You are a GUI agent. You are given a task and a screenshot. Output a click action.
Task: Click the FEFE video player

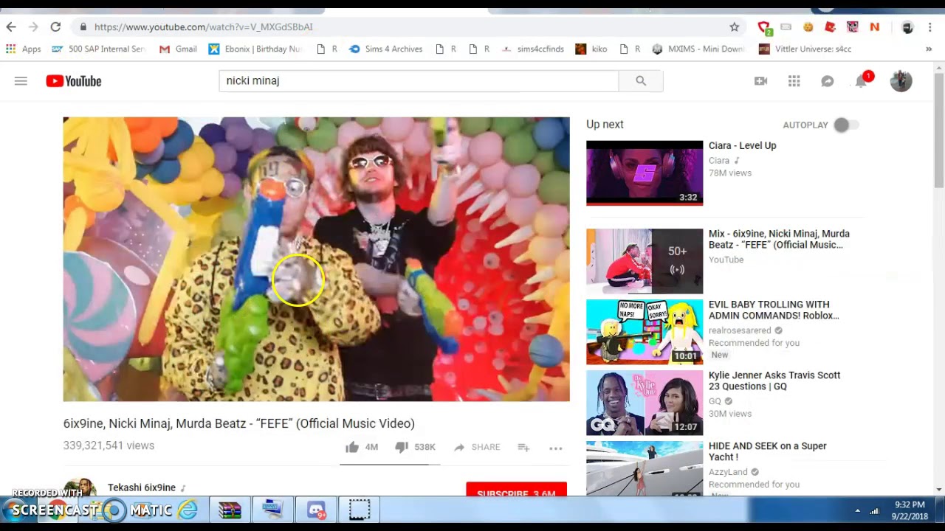click(x=316, y=259)
